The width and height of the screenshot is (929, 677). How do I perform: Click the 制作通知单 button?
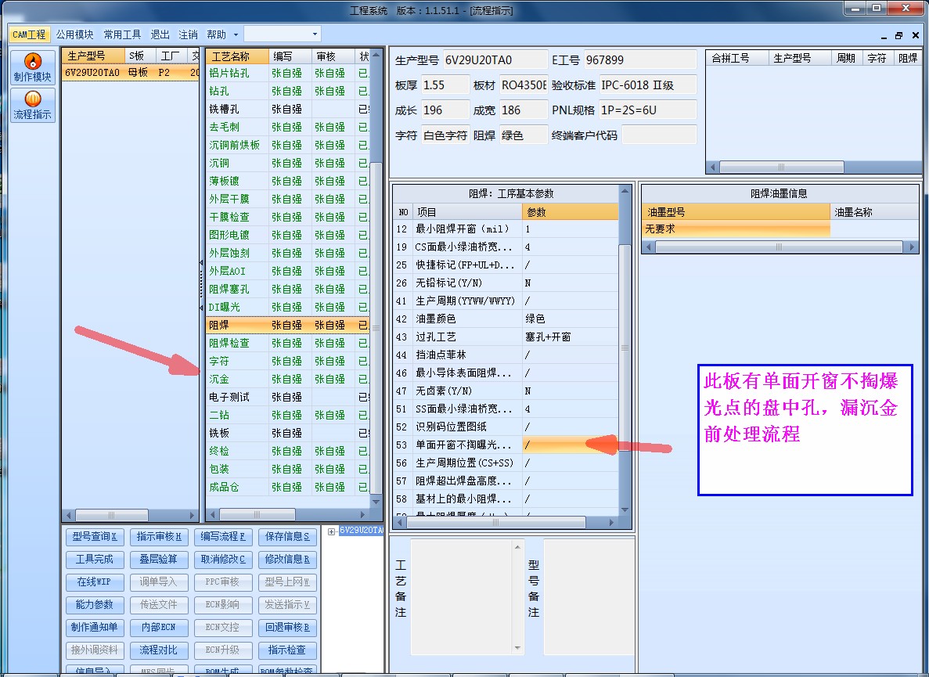pyautogui.click(x=94, y=627)
